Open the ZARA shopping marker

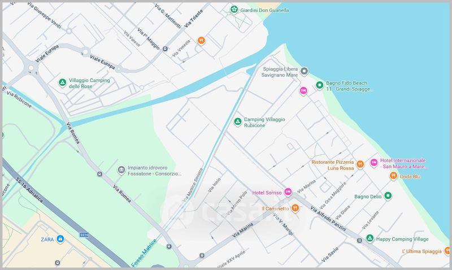click(x=60, y=239)
